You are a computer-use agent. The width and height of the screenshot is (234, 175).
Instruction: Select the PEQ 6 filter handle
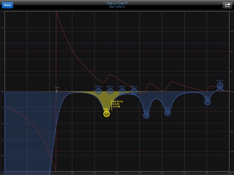tap(98, 91)
